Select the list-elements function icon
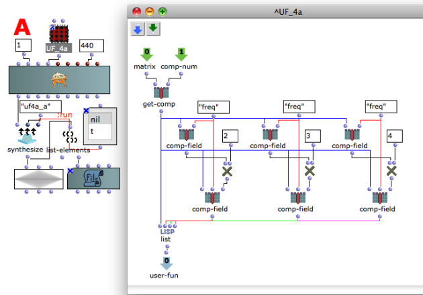The image size is (423, 295). click(70, 137)
